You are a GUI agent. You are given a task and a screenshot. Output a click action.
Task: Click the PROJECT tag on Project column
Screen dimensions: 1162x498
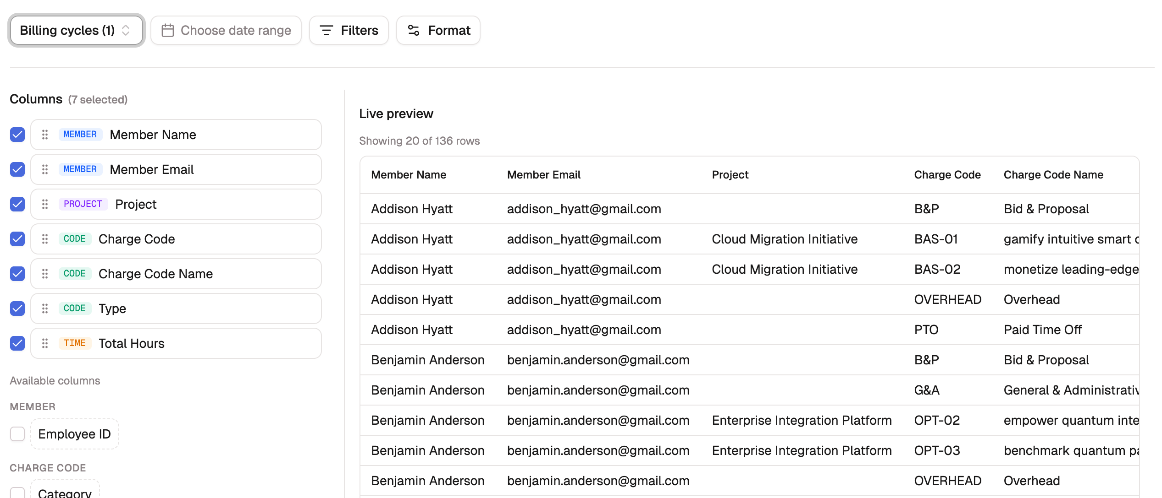(83, 204)
